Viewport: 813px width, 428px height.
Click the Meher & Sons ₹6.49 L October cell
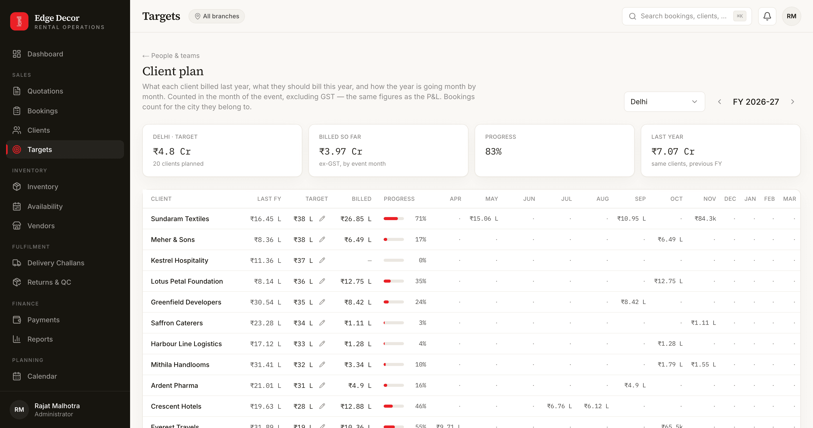point(670,239)
